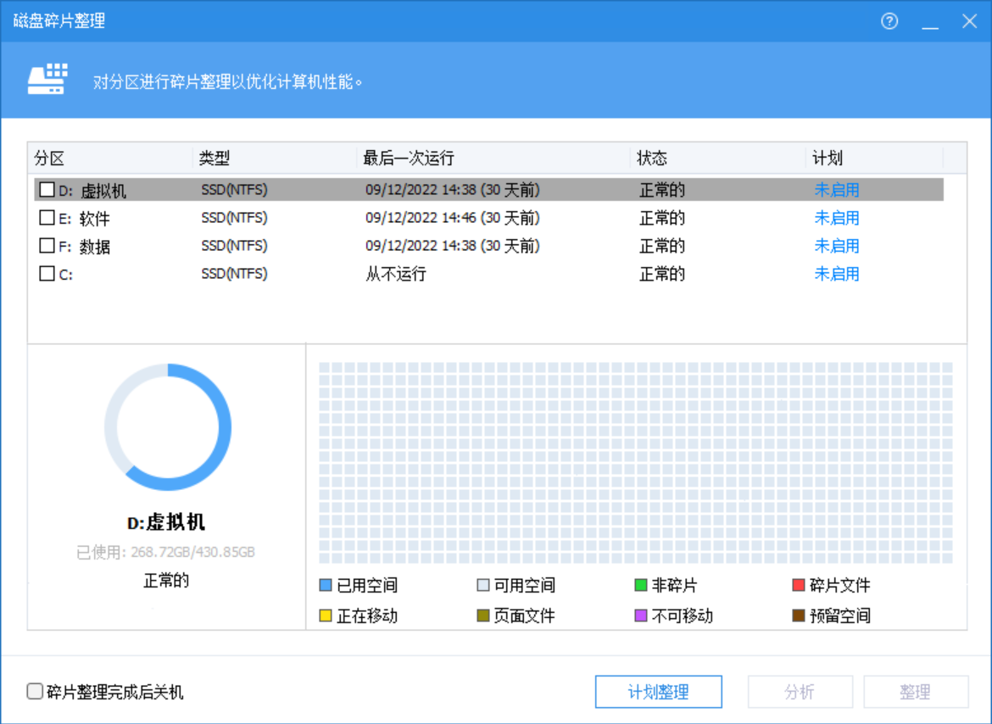Click the 页面文件 olive legend swatch
The width and height of the screenshot is (992, 724).
tap(483, 615)
